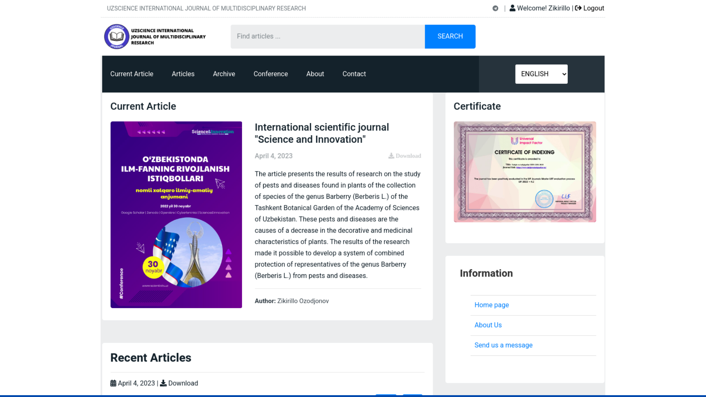Viewport: 706px width, 397px height.
Task: Open the About Us link in Information
Action: [488, 325]
